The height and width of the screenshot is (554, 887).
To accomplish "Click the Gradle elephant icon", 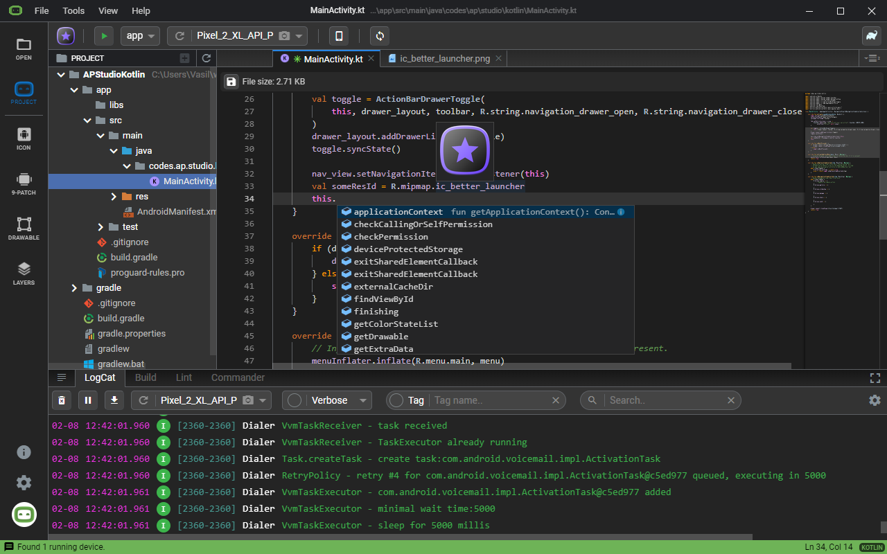I will click(x=871, y=36).
